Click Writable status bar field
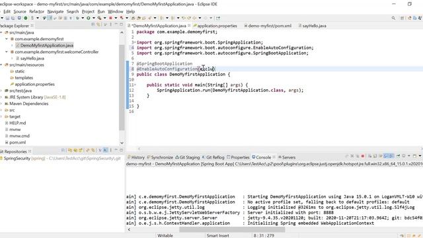 tap(165, 235)
